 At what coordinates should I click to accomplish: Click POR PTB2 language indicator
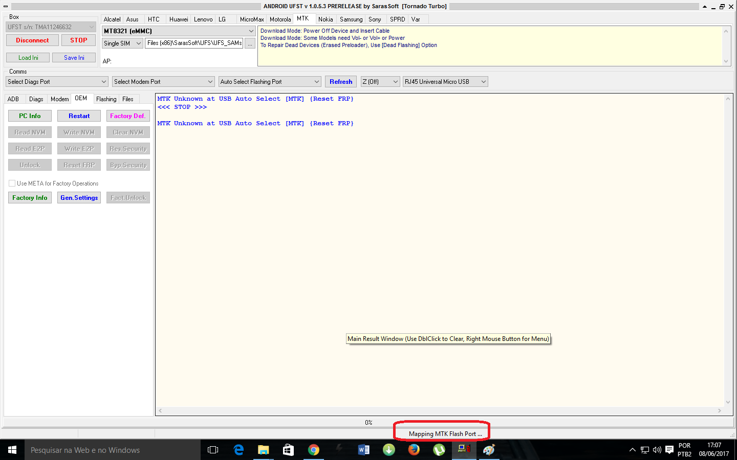pyautogui.click(x=685, y=450)
